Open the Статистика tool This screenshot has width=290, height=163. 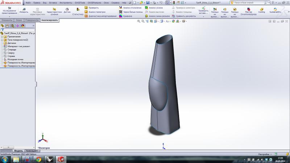[x=78, y=11]
